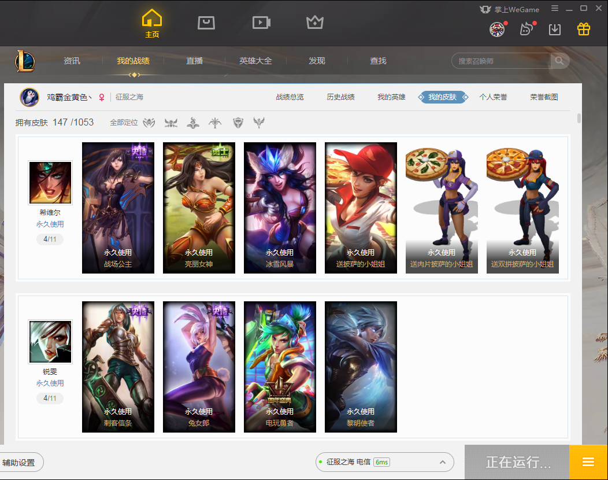Click the 征服之海 server label near name
Screen dimensions: 608x480
129,97
